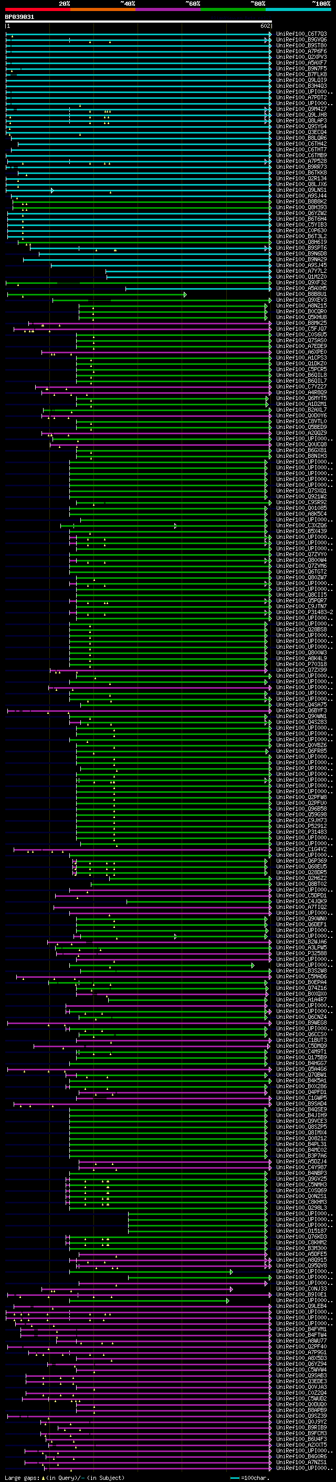Choose hit UniRef100_B6QIL8

(x=301, y=375)
